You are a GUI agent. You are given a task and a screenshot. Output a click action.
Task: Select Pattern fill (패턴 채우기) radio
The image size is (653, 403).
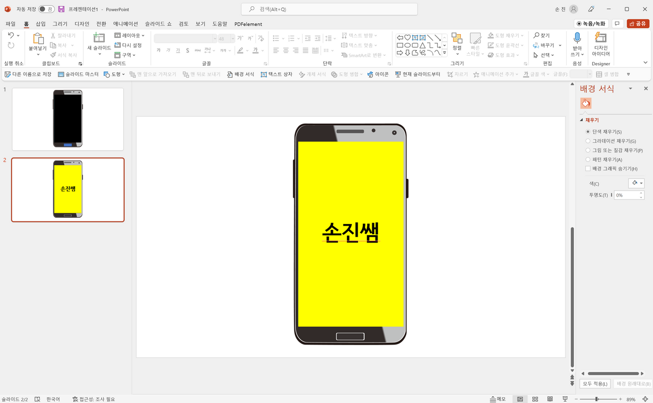pyautogui.click(x=588, y=159)
